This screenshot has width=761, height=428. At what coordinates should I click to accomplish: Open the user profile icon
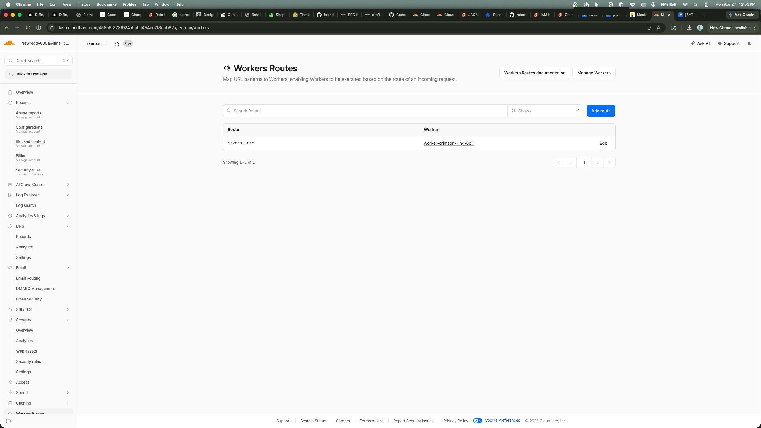(x=749, y=43)
